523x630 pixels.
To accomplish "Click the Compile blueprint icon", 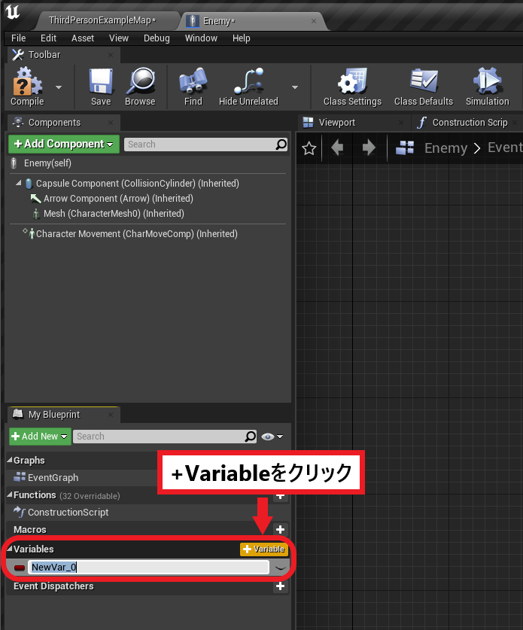I will pyautogui.click(x=27, y=87).
